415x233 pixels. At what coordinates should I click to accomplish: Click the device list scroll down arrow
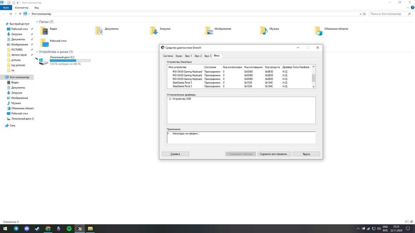(313, 86)
